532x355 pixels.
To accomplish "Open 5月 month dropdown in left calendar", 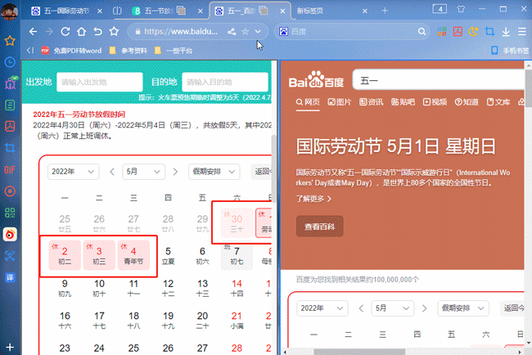I will [143, 172].
